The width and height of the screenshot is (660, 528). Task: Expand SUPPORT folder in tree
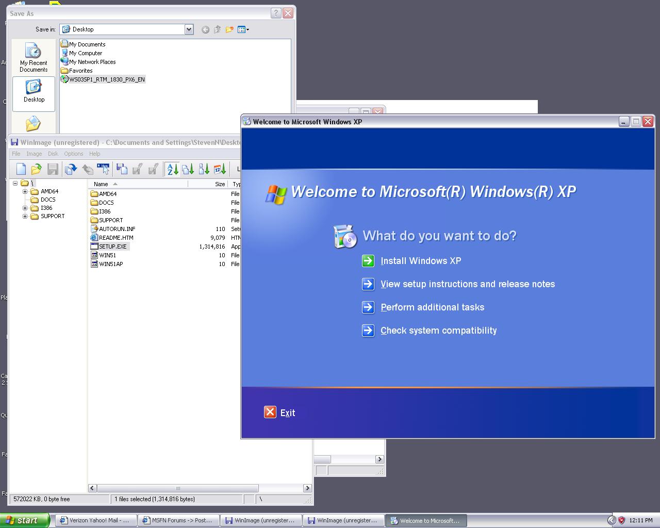coord(25,216)
